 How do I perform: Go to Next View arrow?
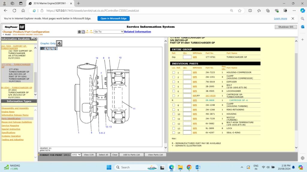(91, 31)
